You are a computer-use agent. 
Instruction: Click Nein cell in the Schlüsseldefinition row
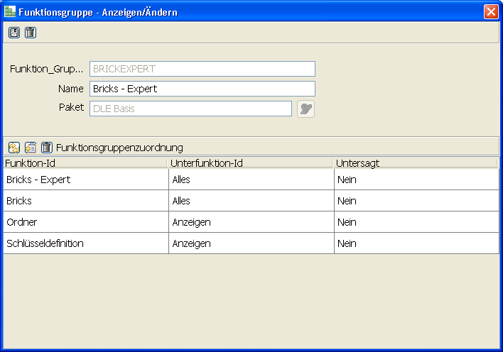click(x=416, y=243)
